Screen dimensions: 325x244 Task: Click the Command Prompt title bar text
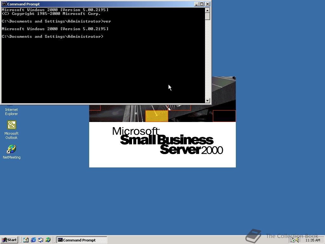click(23, 4)
